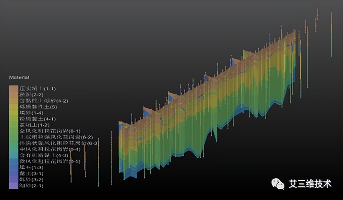Select the granite legend entry (6-2)
This screenshot has width=343, height=200.
click(x=56, y=137)
